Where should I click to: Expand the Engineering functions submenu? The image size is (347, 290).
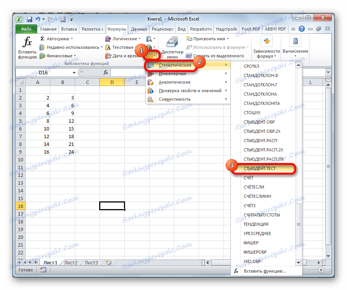[188, 74]
